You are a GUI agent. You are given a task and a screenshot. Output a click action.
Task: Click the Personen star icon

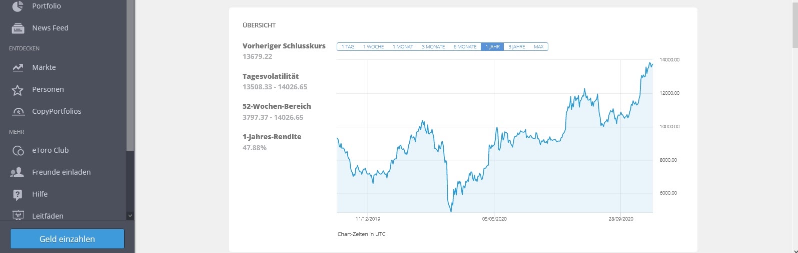(18, 90)
